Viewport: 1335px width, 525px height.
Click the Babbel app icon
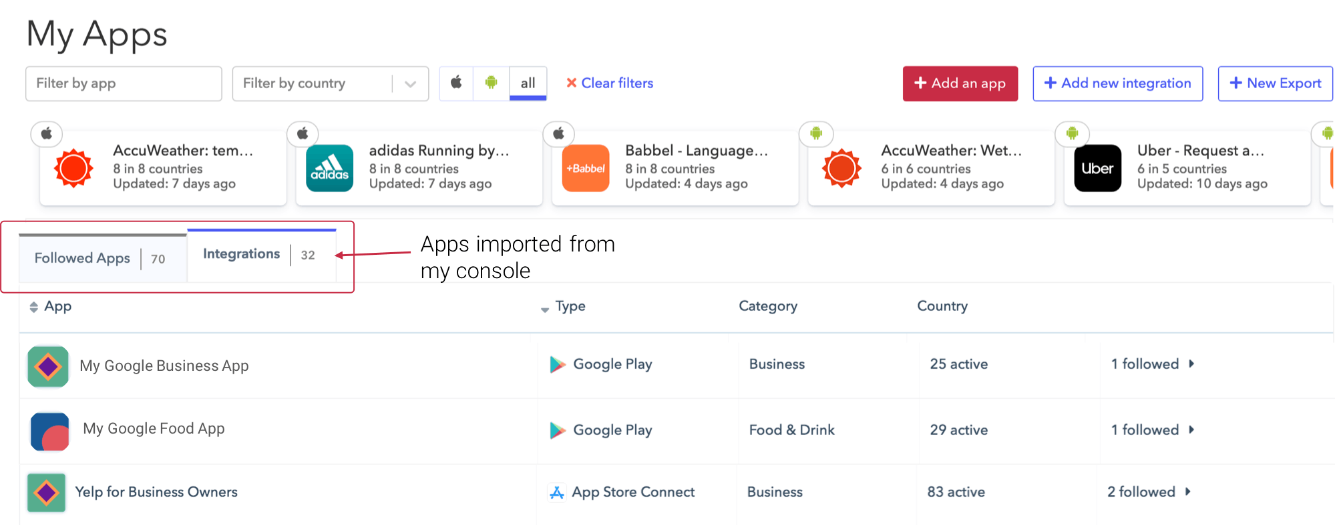[585, 168]
